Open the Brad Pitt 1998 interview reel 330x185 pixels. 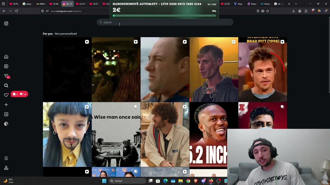(x=263, y=69)
